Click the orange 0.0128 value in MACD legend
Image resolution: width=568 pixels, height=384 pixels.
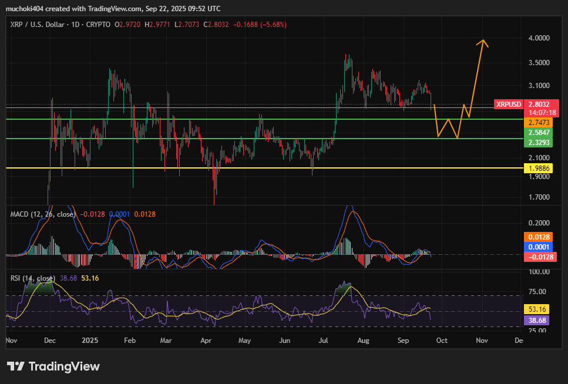coord(145,214)
